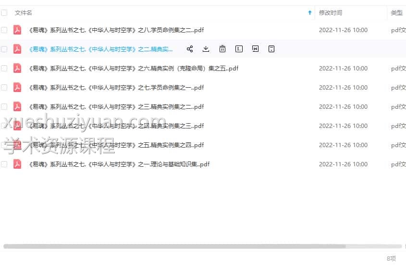Click the rename icon right of the trash icon
The height and width of the screenshot is (266, 406).
(x=239, y=49)
